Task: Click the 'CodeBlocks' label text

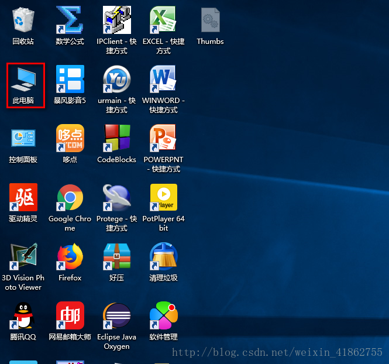Action: click(x=116, y=160)
